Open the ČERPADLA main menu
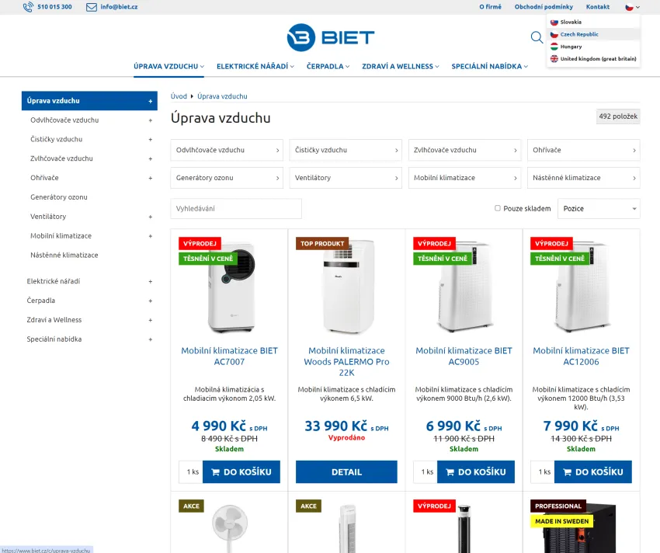 328,67
